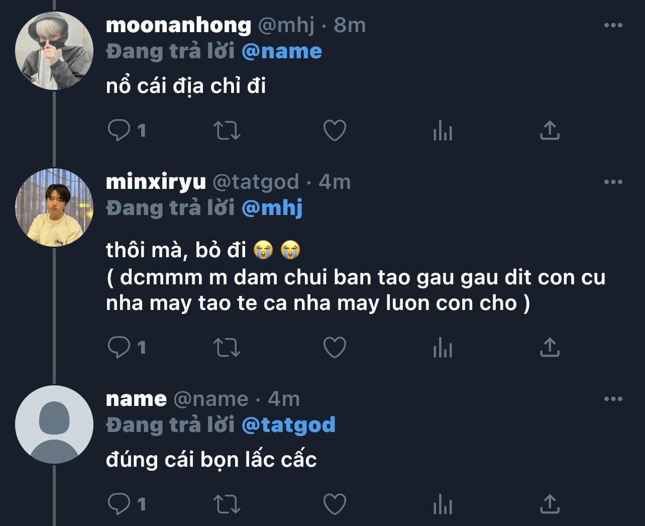Like minxiryu's tweet

(x=335, y=347)
